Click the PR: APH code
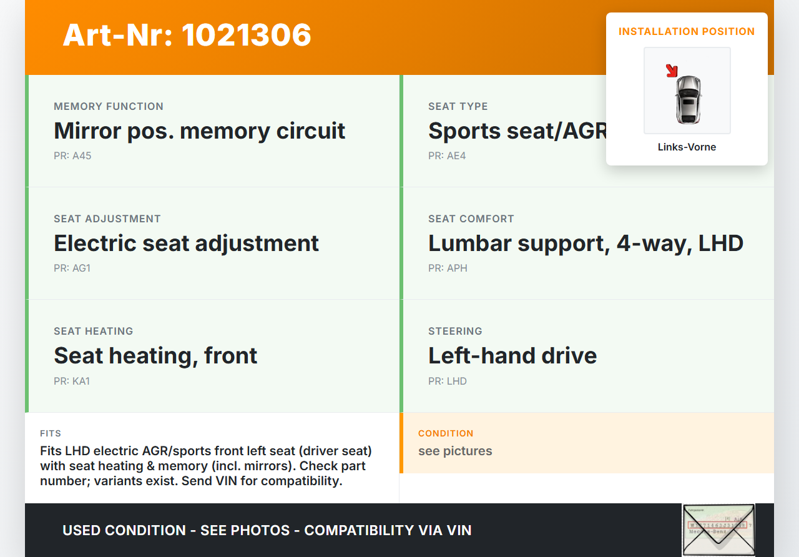This screenshot has height=557, width=799. (448, 269)
